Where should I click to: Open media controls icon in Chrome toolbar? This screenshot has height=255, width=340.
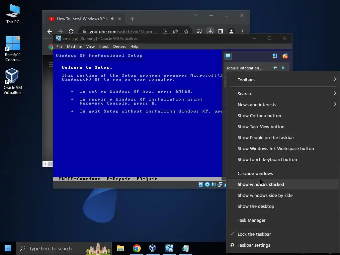(x=199, y=32)
